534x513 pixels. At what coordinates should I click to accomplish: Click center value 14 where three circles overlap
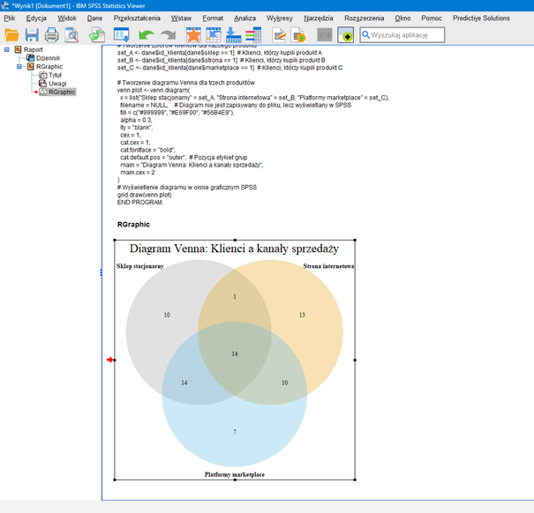click(x=235, y=354)
